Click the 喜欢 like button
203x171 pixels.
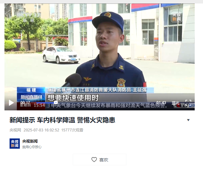tap(100, 160)
